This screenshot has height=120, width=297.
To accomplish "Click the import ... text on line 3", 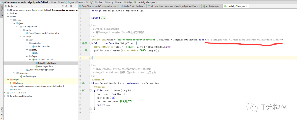I will pos(98,18).
